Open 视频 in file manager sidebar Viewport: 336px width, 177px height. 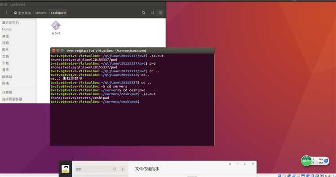pos(5,43)
